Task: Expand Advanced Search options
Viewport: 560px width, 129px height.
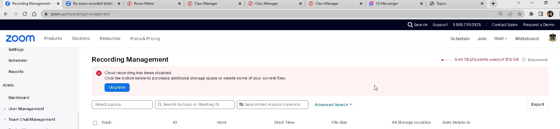Action: point(333,104)
